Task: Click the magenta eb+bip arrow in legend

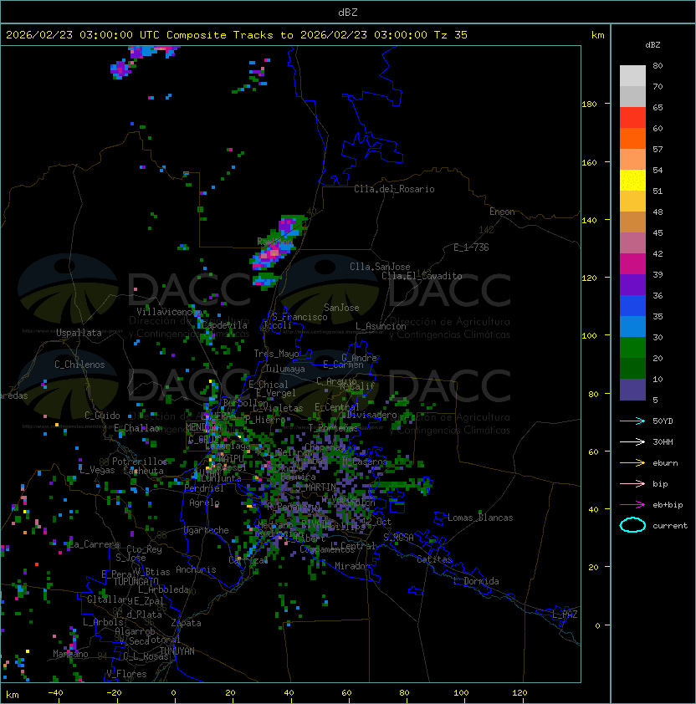Action: pyautogui.click(x=632, y=505)
